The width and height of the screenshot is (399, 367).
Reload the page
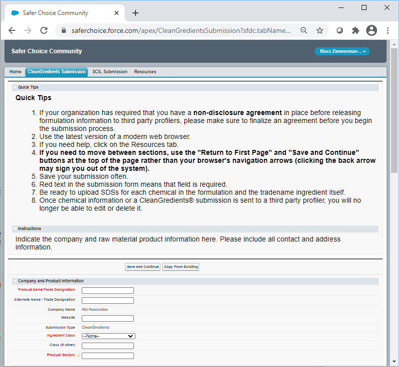44,30
